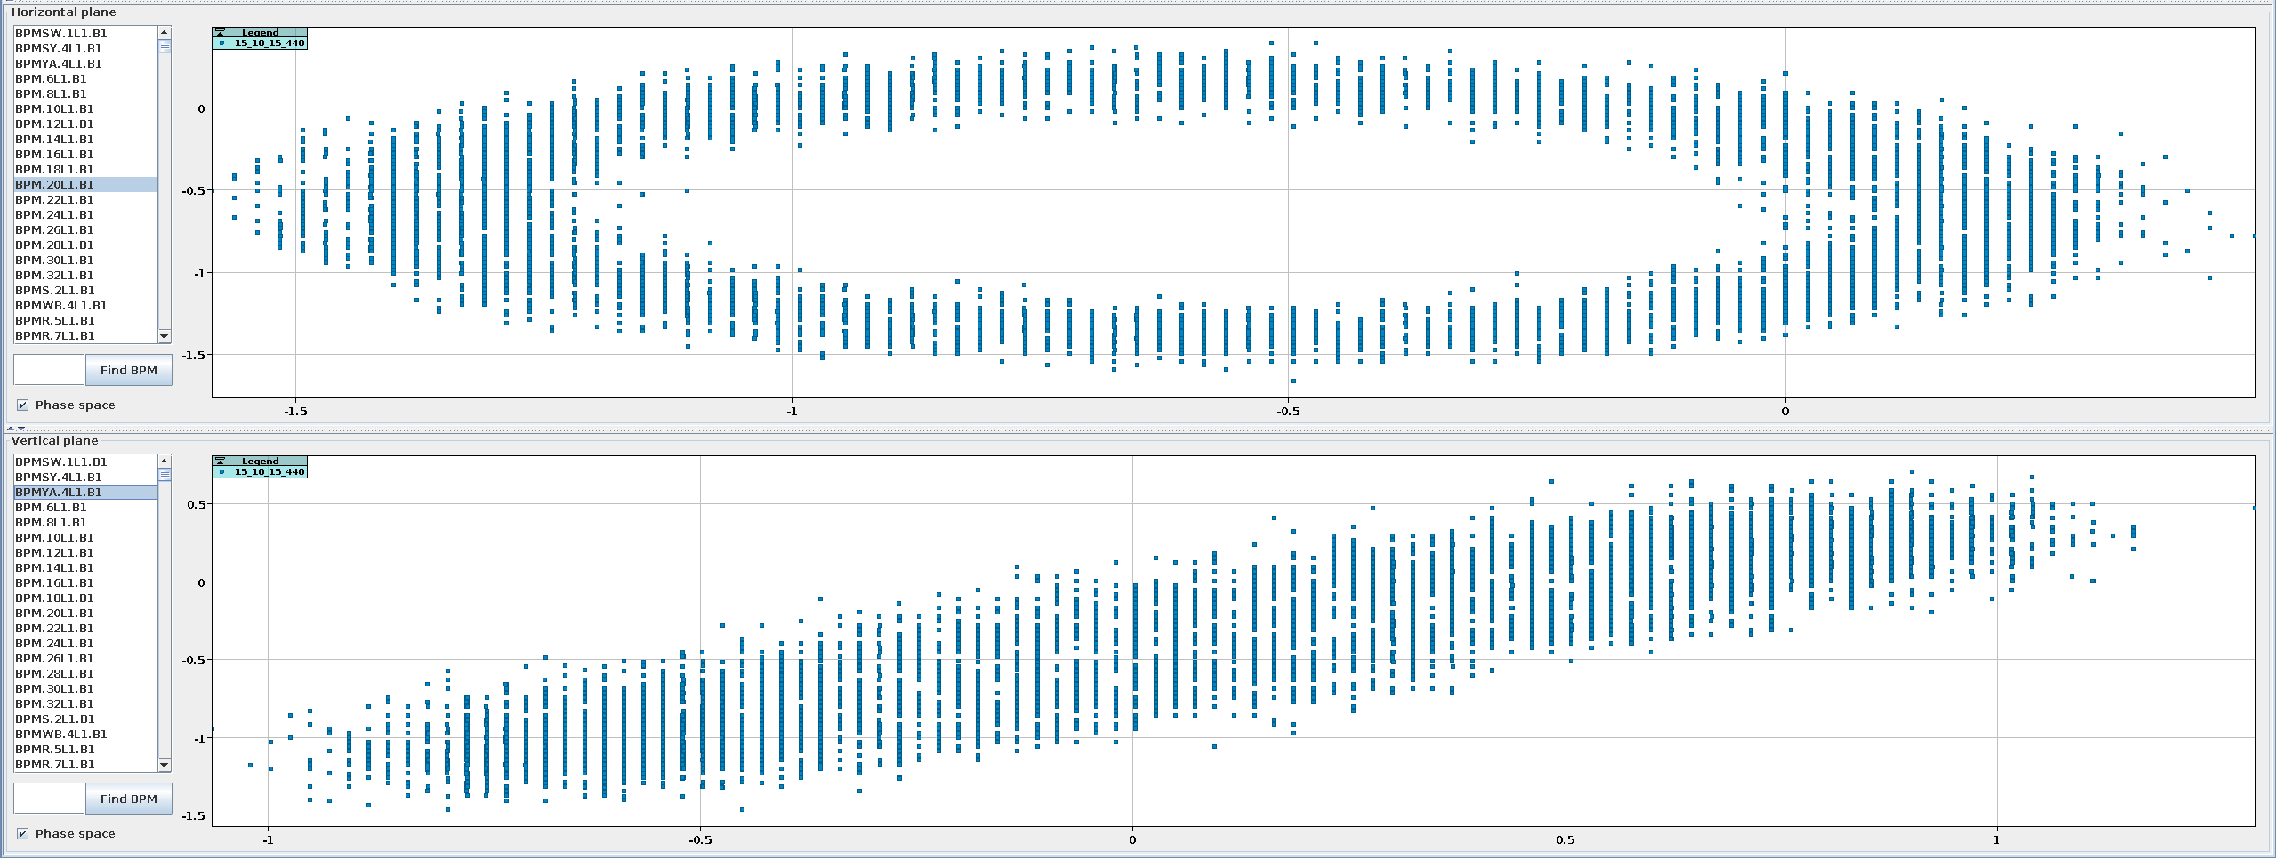2277x859 pixels.
Task: Focus the Vertical plane BPM search field
Action: click(49, 799)
